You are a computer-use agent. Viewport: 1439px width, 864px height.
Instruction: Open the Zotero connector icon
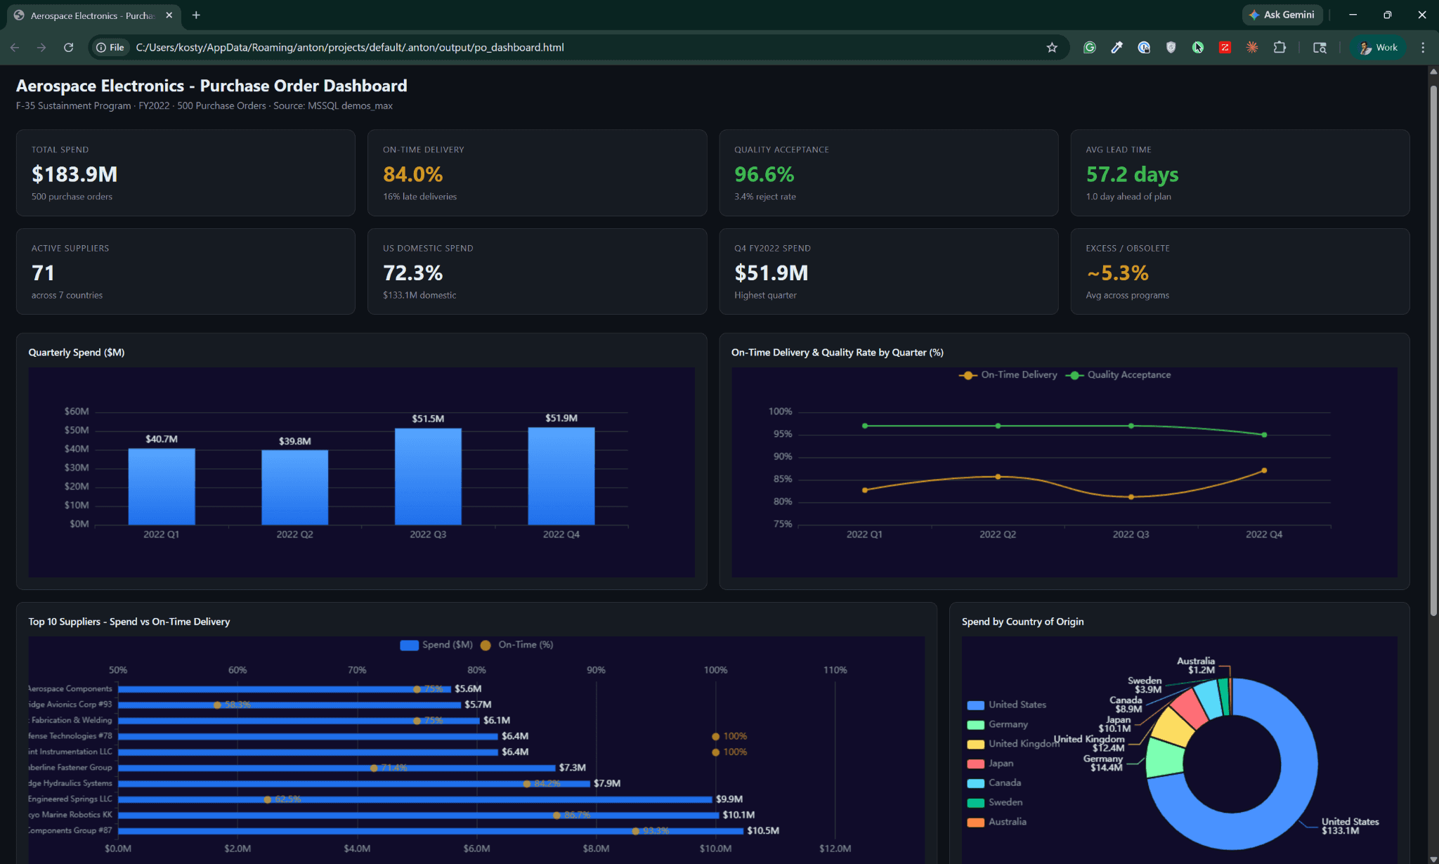(x=1225, y=47)
